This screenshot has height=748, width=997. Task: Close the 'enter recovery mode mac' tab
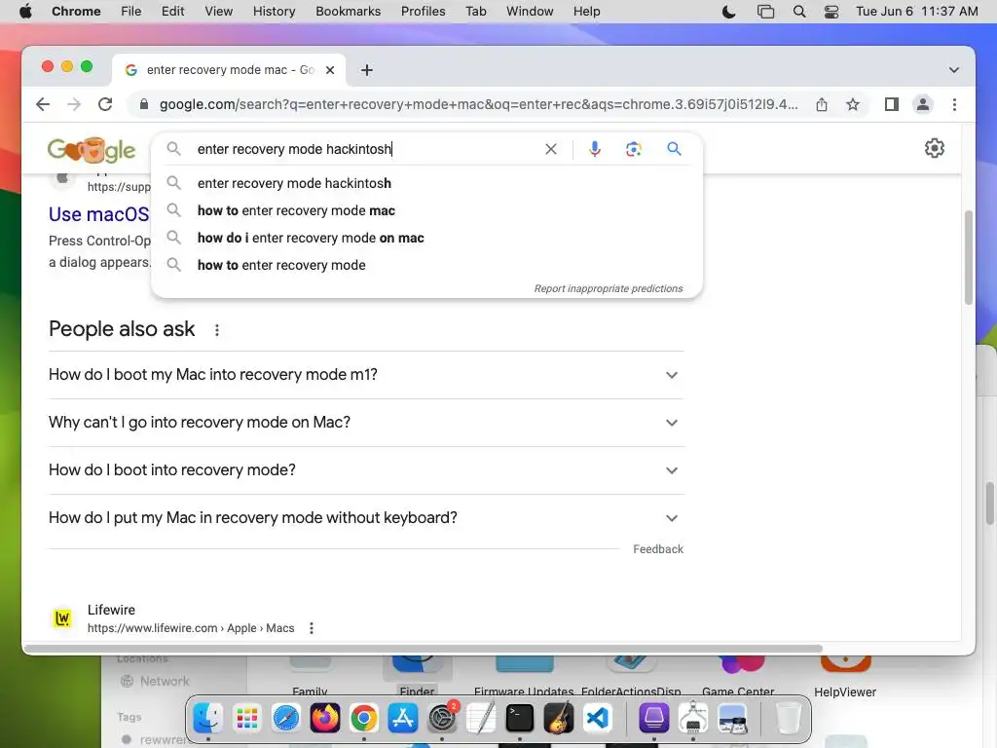tap(330, 70)
